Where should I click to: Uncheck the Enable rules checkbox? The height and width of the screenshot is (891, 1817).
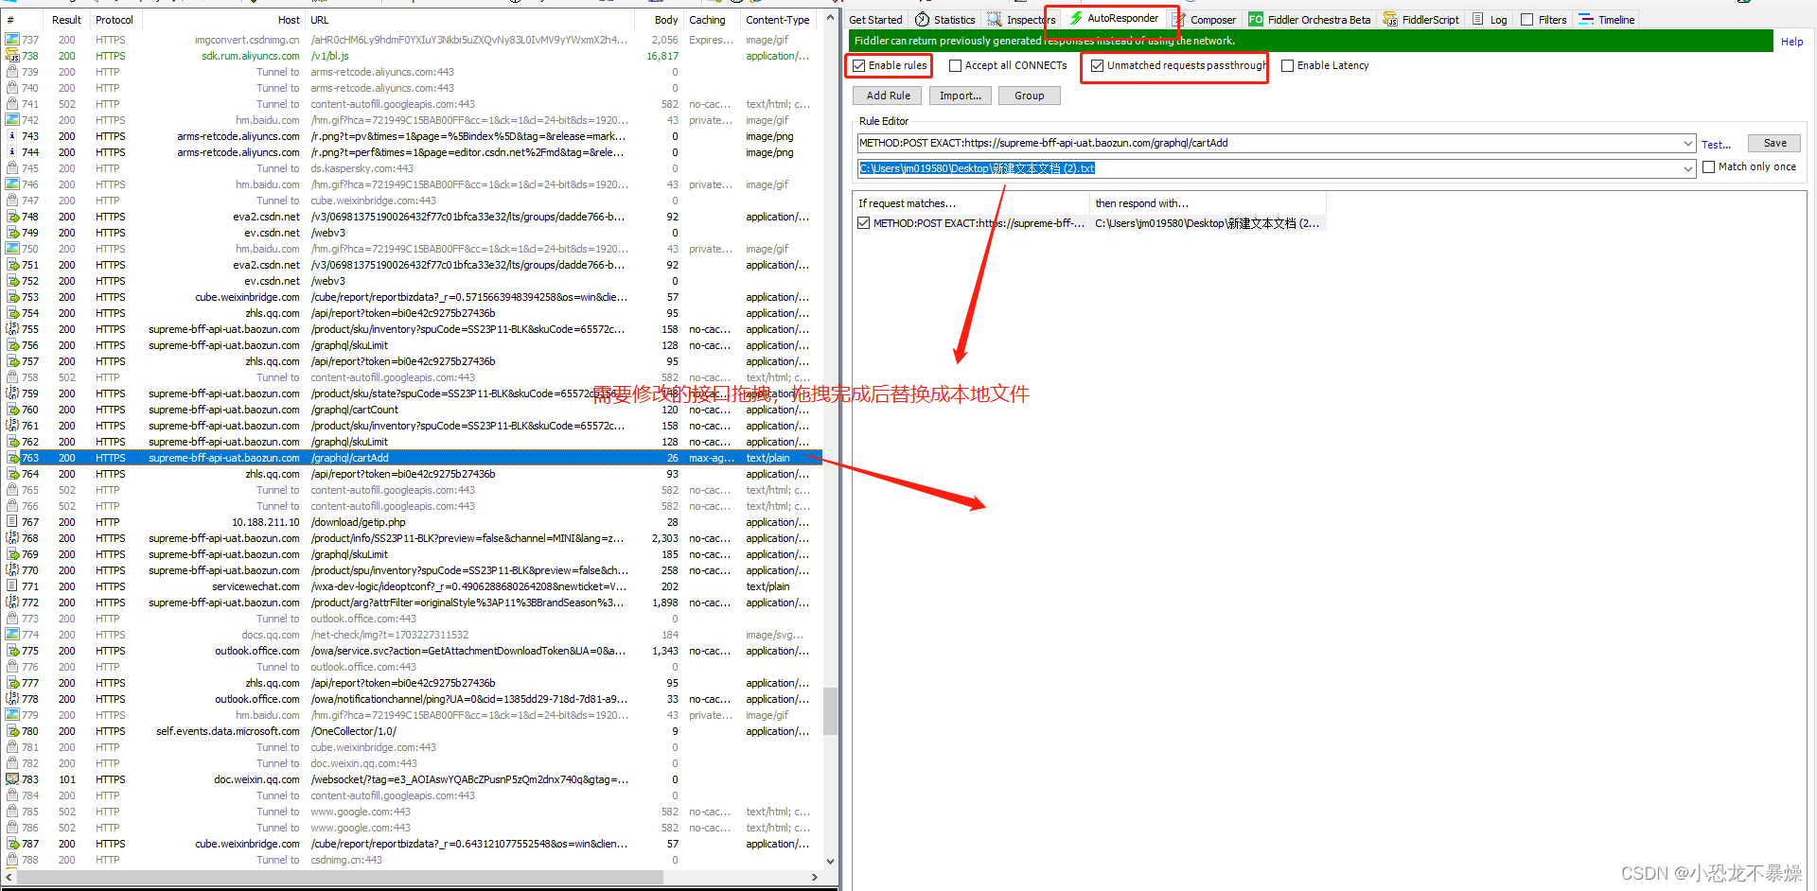click(x=859, y=66)
